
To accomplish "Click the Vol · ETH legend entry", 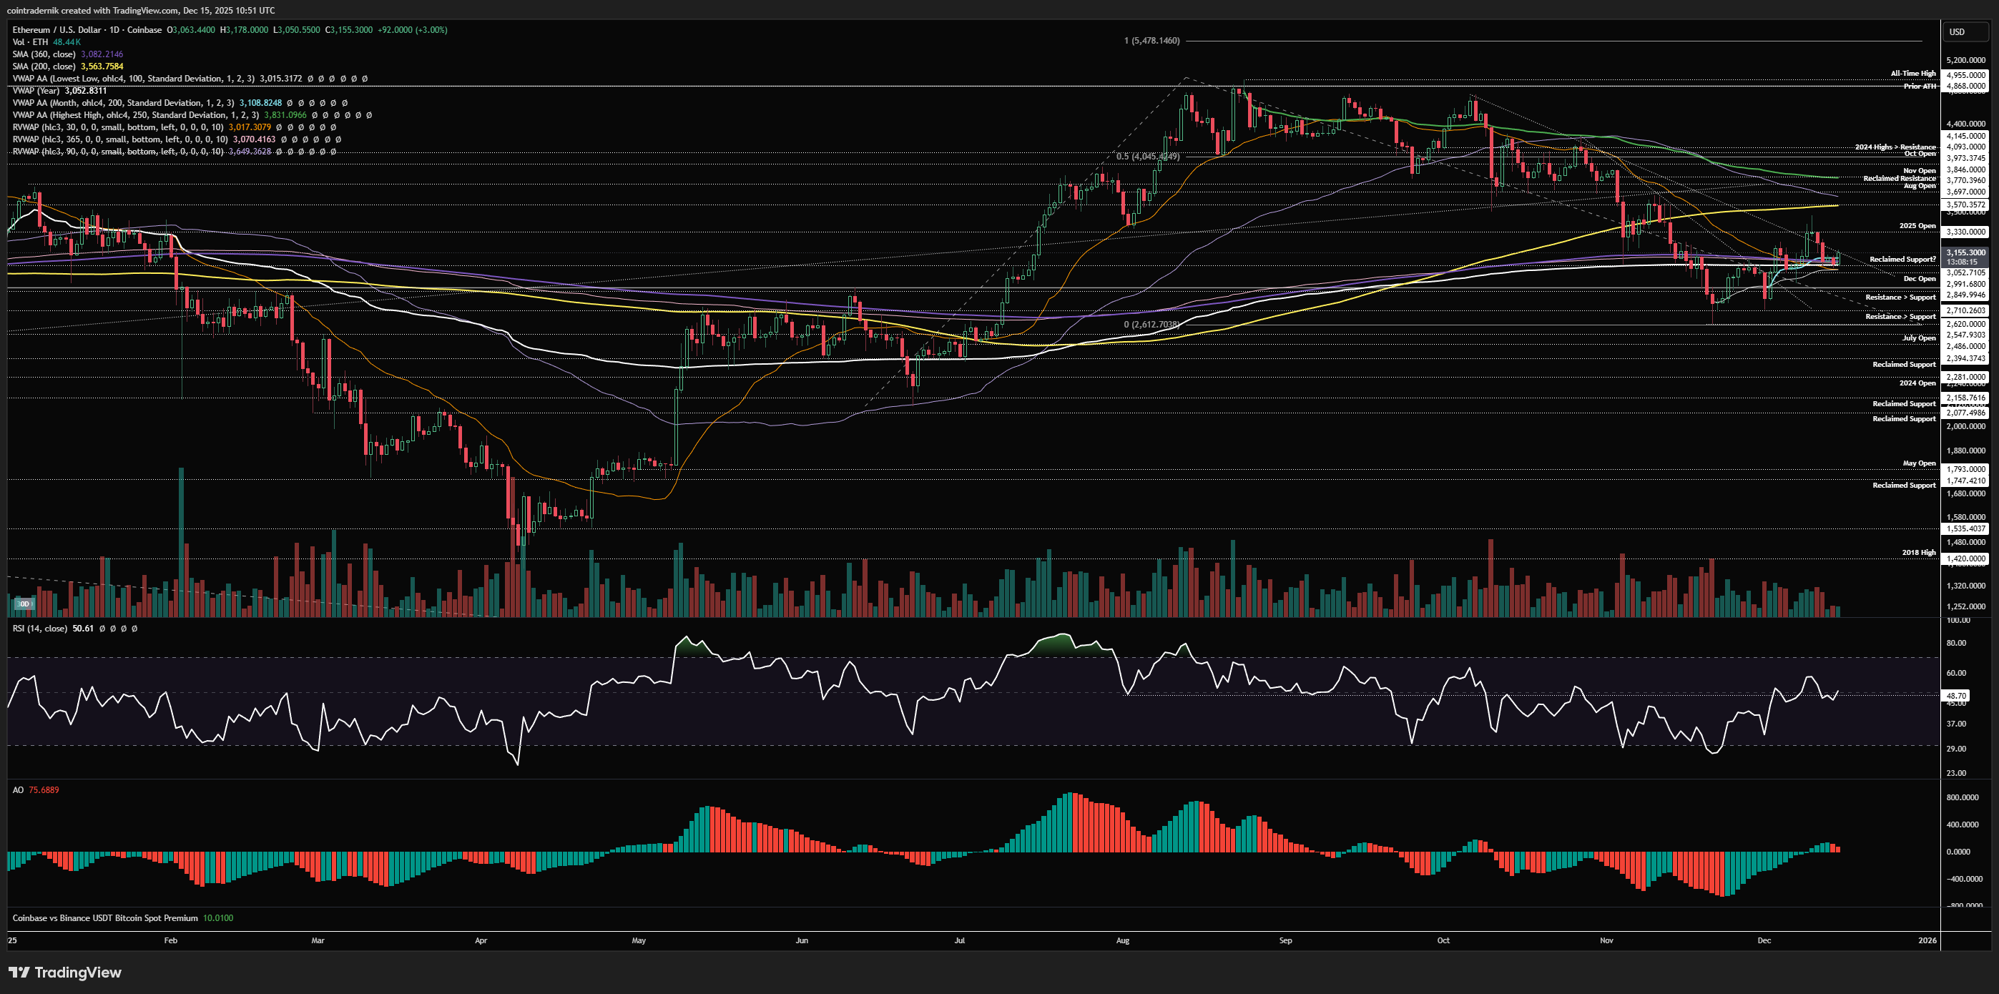I will 30,42.
